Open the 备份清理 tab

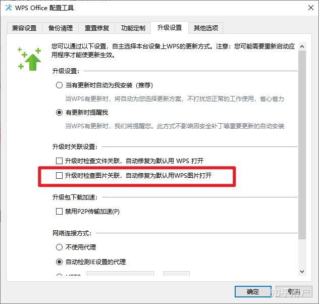click(x=61, y=28)
